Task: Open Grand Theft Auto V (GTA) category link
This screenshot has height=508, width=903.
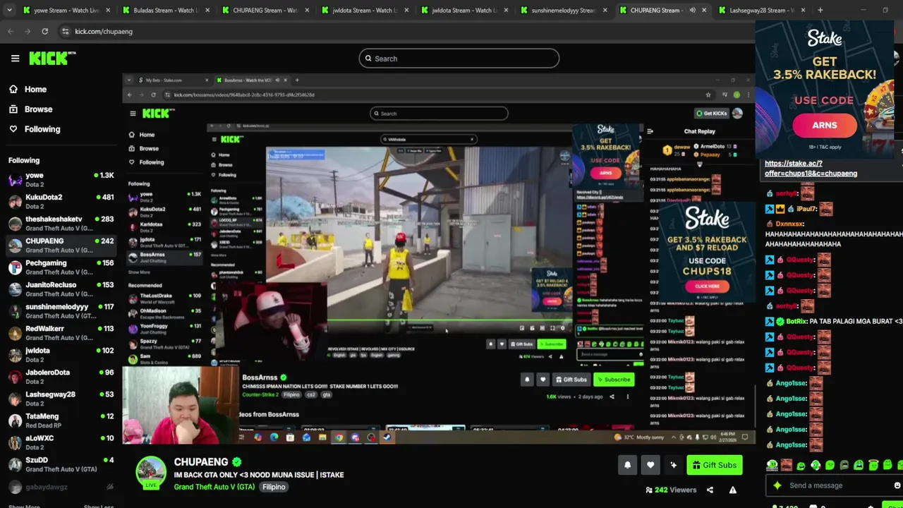Action: [x=214, y=487]
